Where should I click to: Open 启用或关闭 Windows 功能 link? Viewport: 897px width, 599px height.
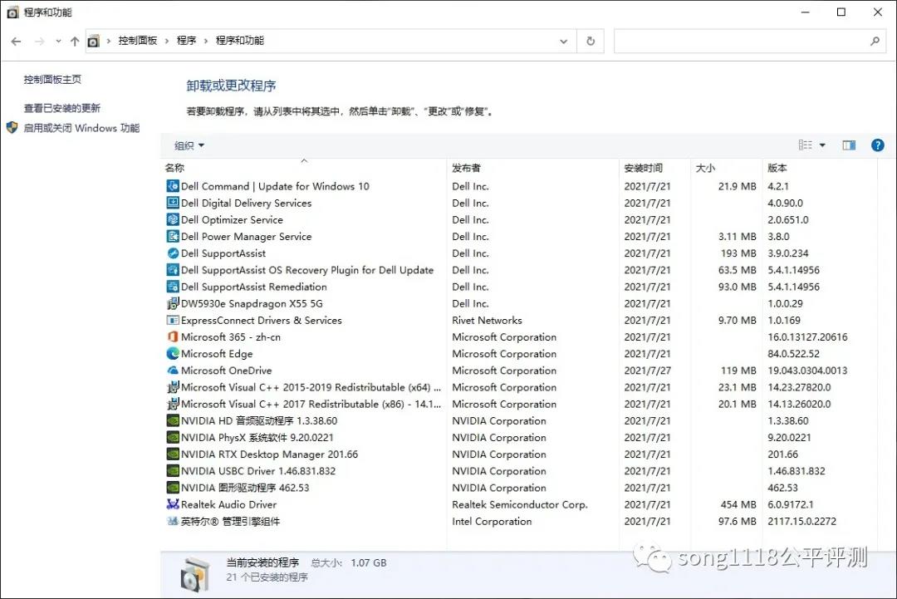81,128
